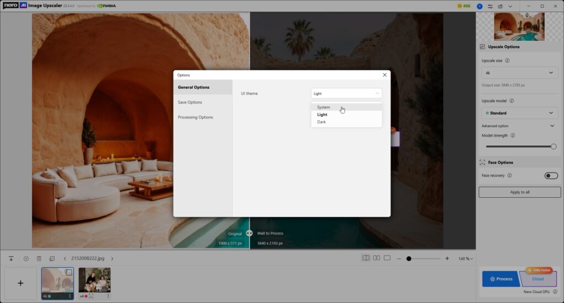The image size is (564, 303).
Task: Click the Cloud processing button
Action: coord(538,279)
